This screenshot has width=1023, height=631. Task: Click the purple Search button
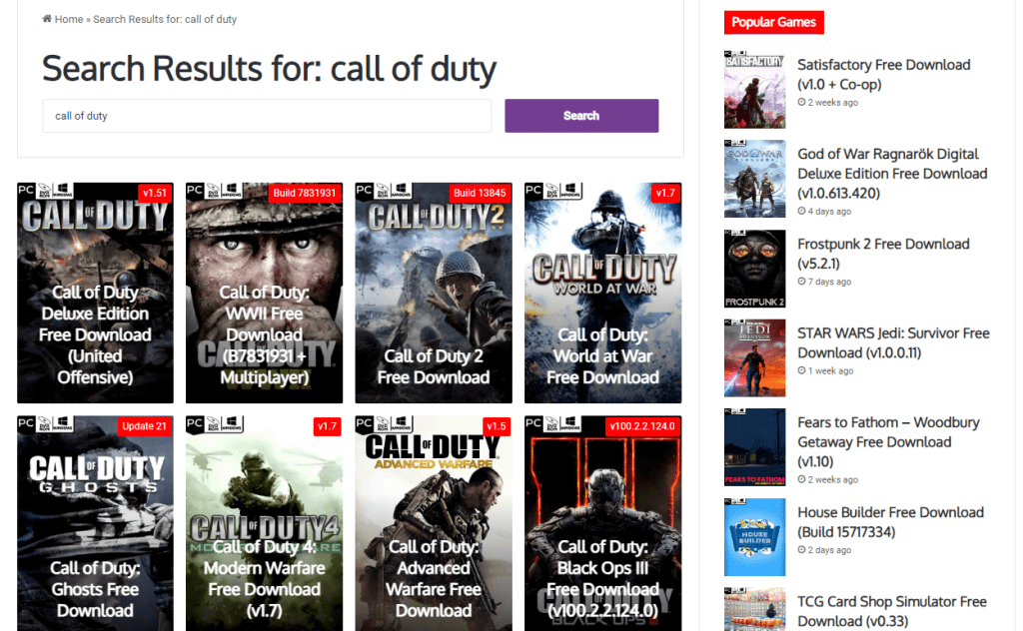(x=581, y=116)
